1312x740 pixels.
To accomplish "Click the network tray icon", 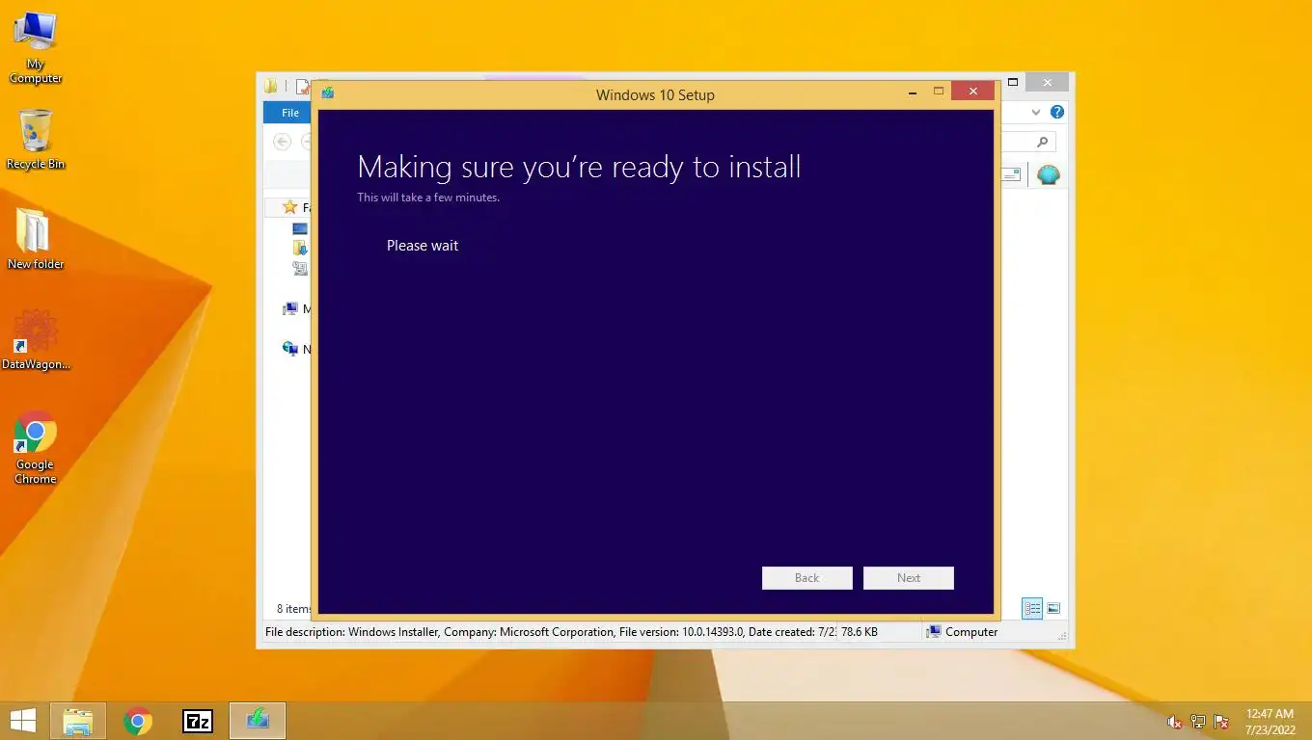I will click(x=1198, y=722).
